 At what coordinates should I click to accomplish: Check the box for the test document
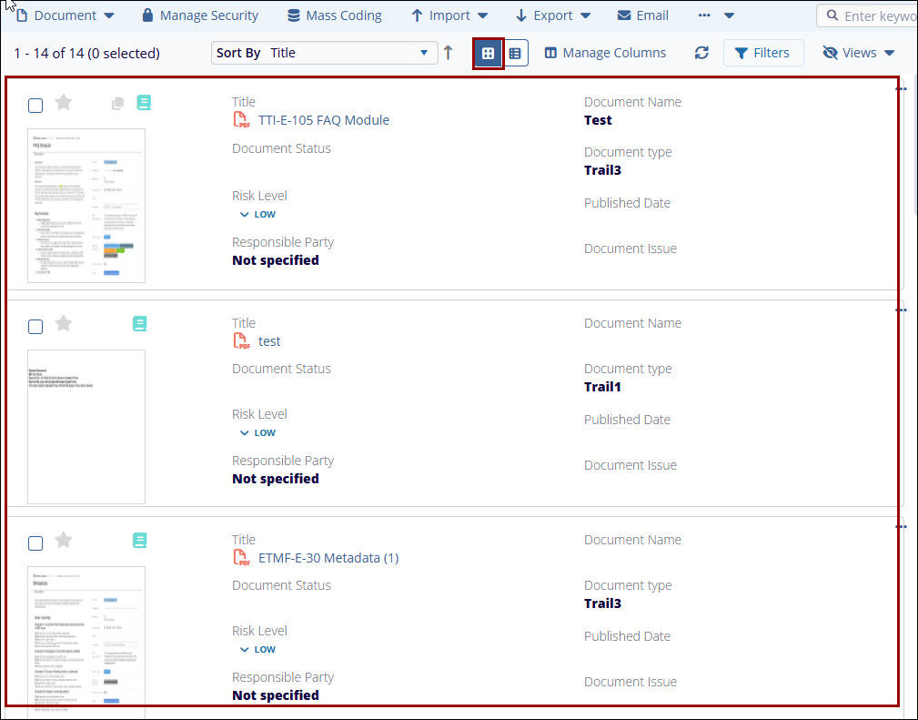(x=35, y=326)
